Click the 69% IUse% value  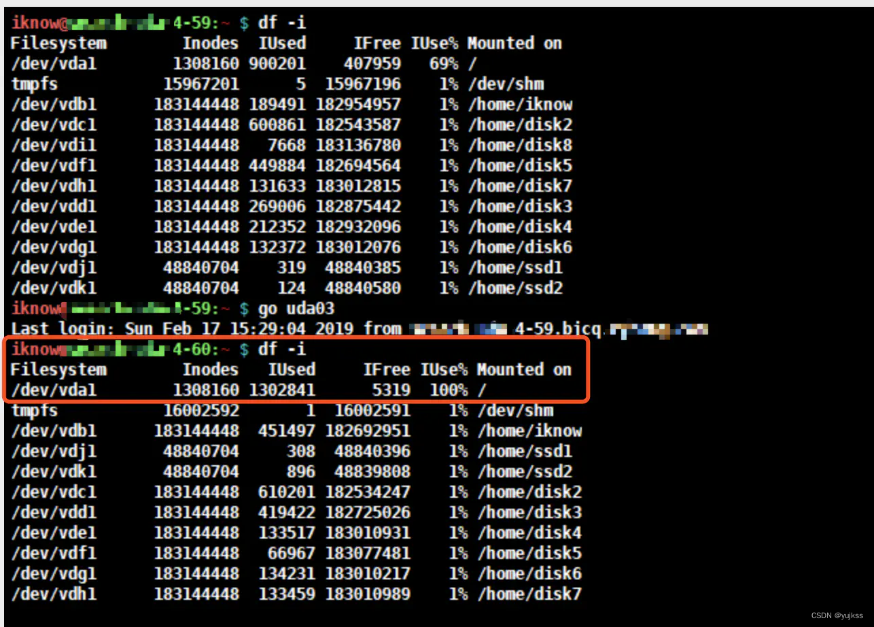[444, 64]
